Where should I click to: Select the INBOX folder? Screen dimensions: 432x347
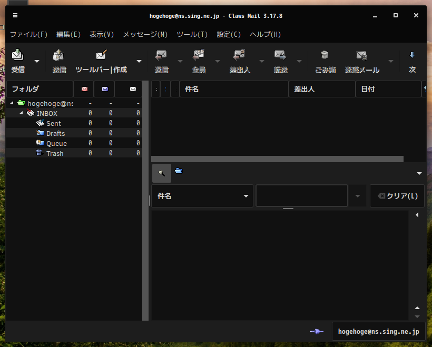coord(74,113)
